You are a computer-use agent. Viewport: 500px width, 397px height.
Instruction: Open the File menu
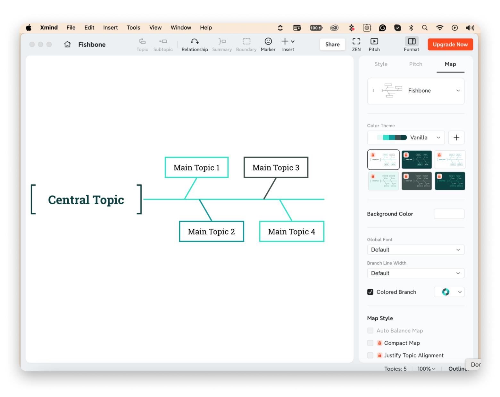tap(71, 28)
